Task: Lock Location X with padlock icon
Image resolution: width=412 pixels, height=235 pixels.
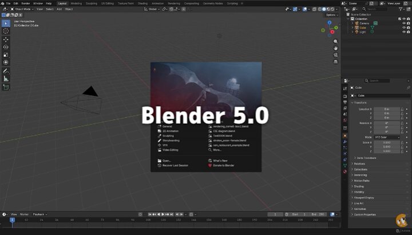Action: [x=402, y=109]
